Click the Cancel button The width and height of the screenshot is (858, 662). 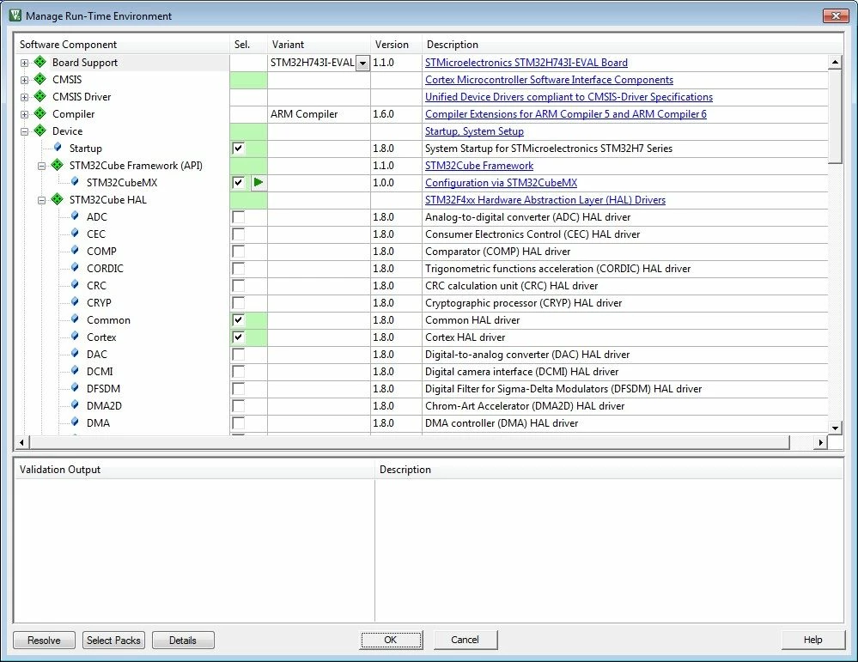(x=466, y=640)
